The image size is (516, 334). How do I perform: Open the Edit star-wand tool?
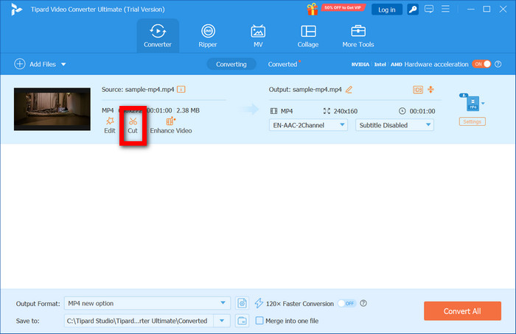110,121
